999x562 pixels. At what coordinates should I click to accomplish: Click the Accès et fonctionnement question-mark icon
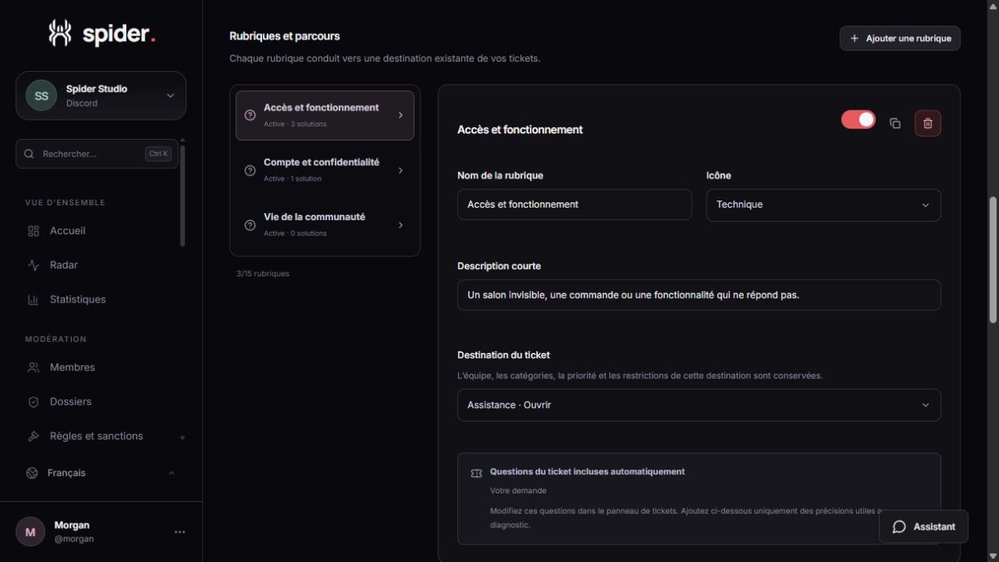[250, 115]
